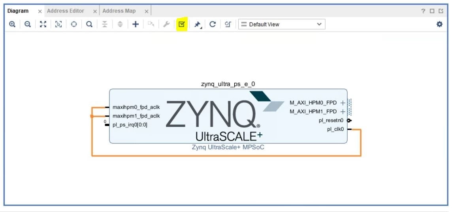The height and width of the screenshot is (212, 452).
Task: Zoom out of the block diagram
Action: 28,24
